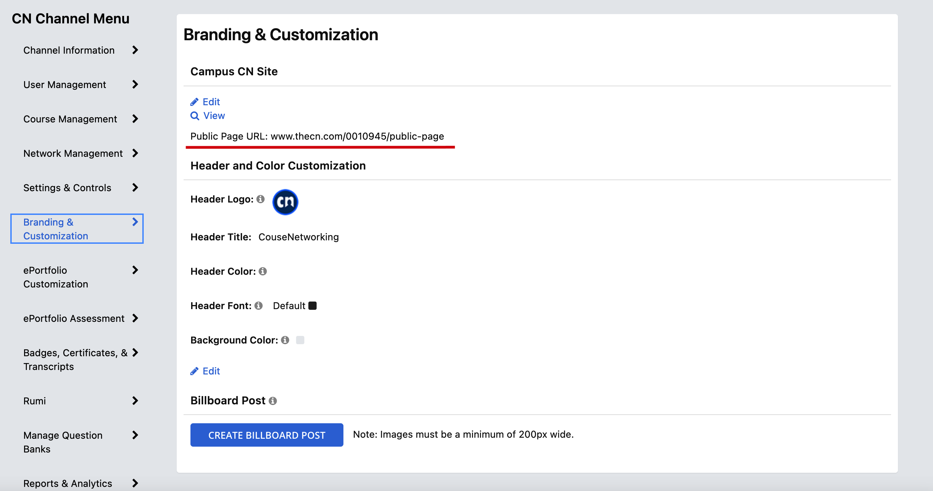Expand the Reports & Analytics chevron
Image resolution: width=933 pixels, height=491 pixels.
tap(135, 483)
